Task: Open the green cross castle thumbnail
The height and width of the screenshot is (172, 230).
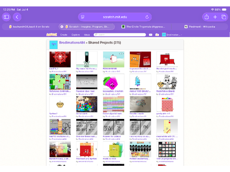Action: 60,82
